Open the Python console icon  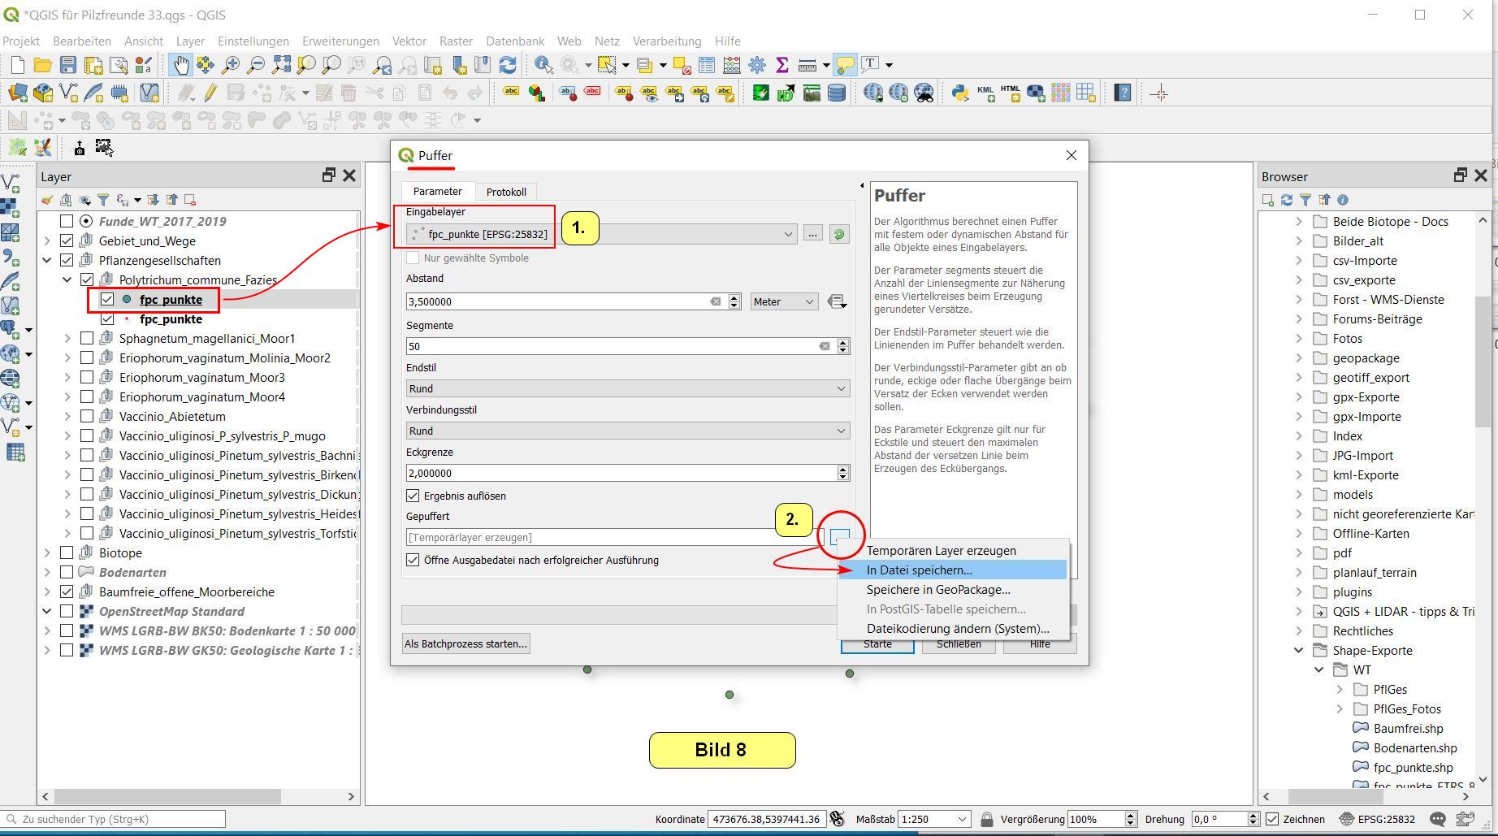point(960,93)
